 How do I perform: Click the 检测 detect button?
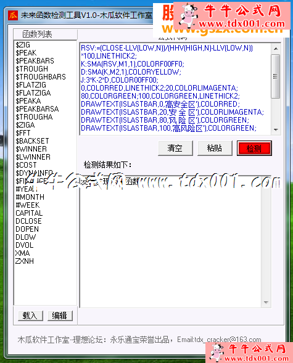(x=254, y=148)
